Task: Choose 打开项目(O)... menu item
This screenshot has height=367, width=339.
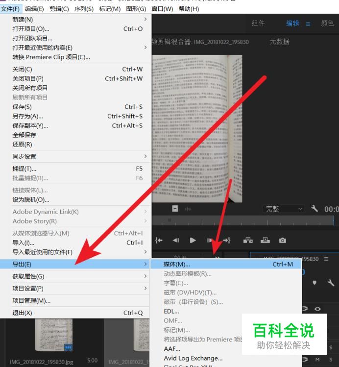Action: (76, 29)
